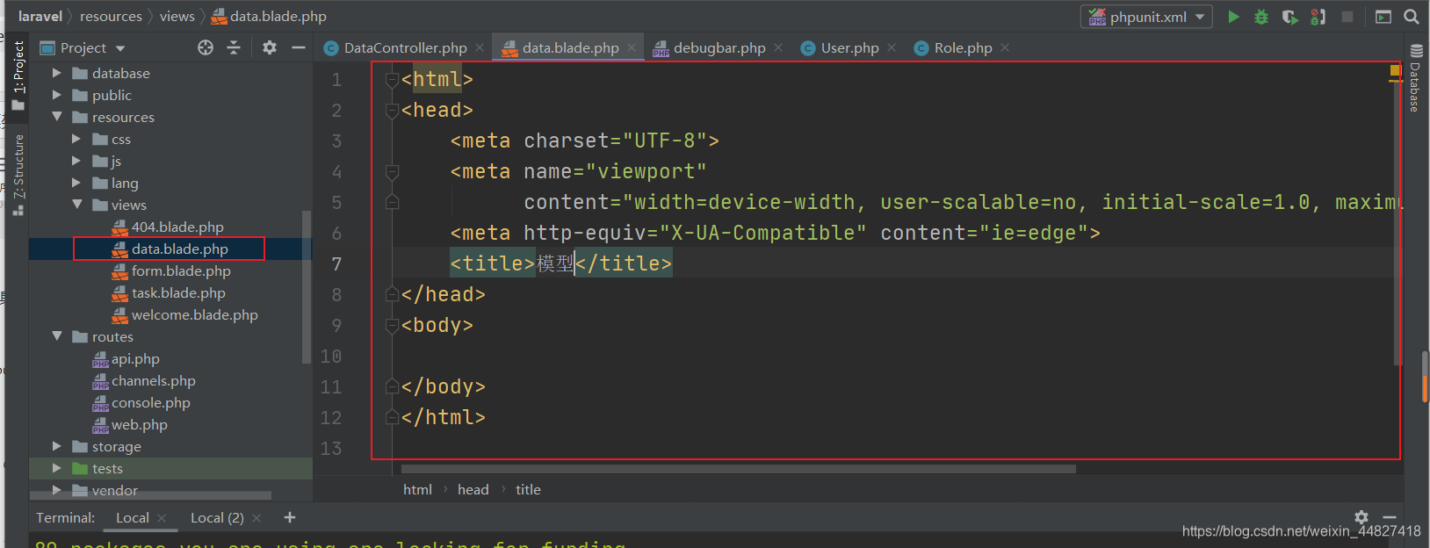Run with coverage shield icon
Image resolution: width=1430 pixels, height=548 pixels.
[1289, 17]
